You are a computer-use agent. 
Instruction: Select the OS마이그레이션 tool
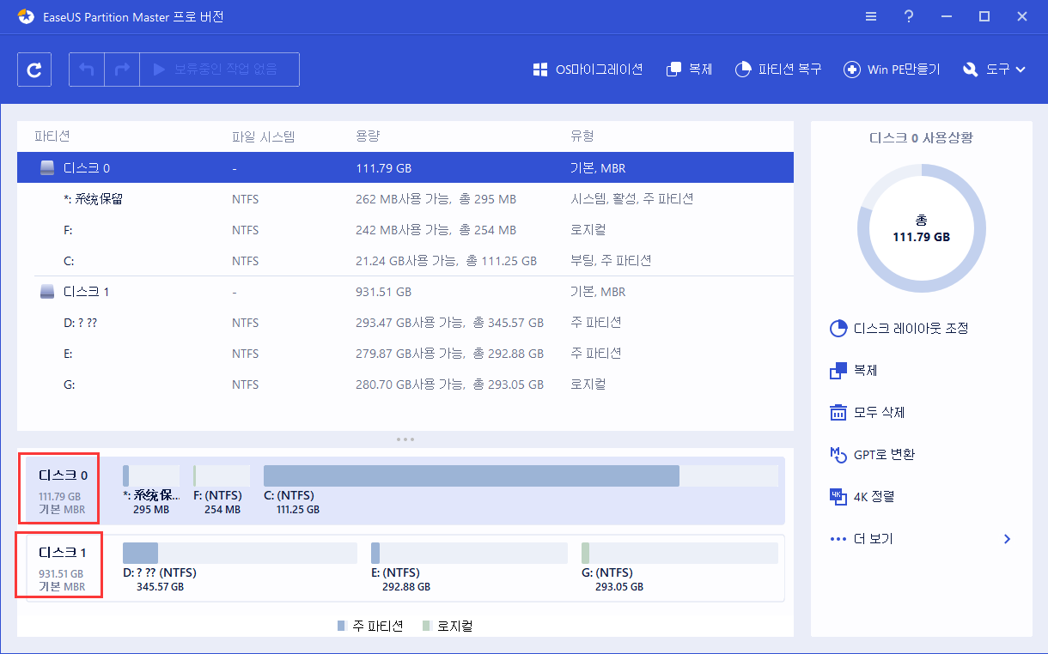coord(588,70)
